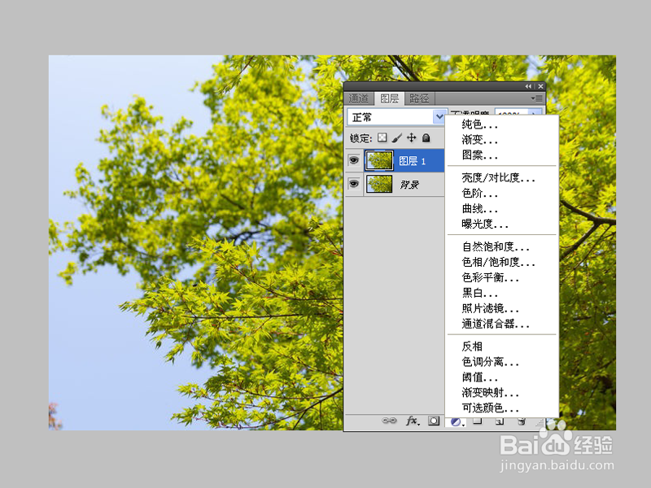This screenshot has height=488, width=651.
Task: Select the 图层 1 layer thumbnail
Action: tap(379, 160)
